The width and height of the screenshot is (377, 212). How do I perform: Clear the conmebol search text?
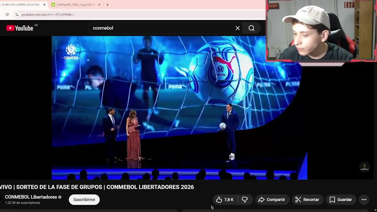pyautogui.click(x=238, y=28)
